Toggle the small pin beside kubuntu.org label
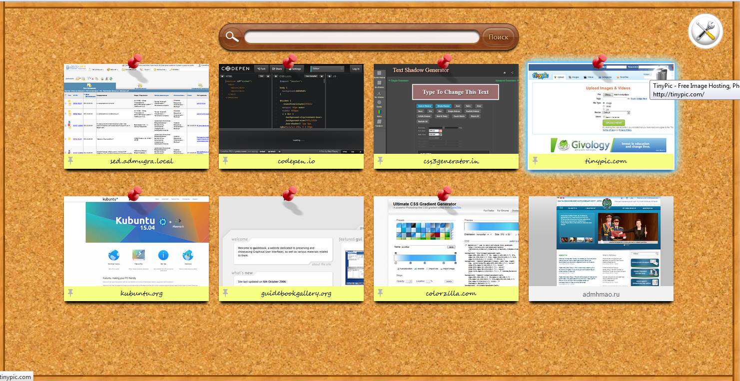 tap(70, 293)
